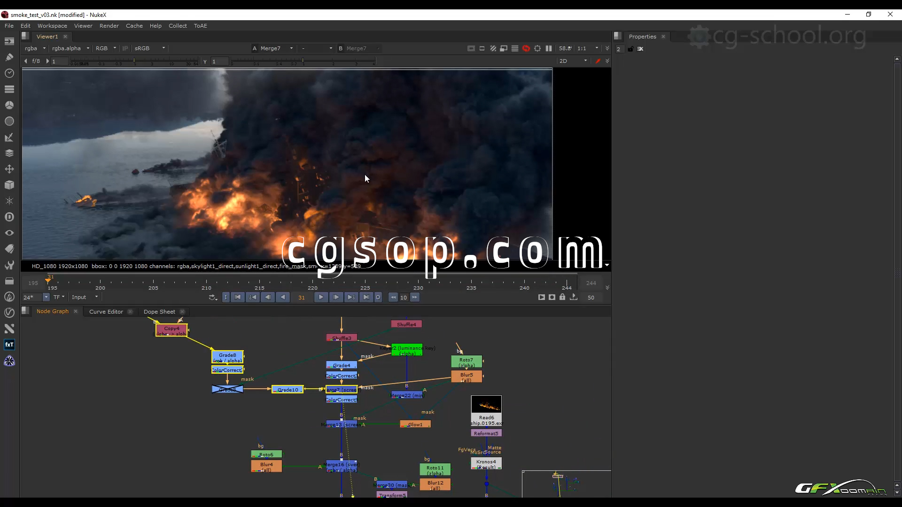Click the clipping warning stripes icon

(x=493, y=48)
